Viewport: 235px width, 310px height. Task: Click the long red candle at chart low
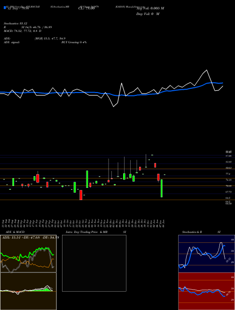[x=81, y=195]
